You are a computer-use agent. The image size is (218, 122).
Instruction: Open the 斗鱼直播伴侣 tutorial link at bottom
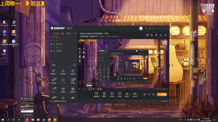(x=59, y=101)
